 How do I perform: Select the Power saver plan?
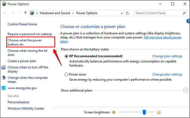[x=66, y=74]
